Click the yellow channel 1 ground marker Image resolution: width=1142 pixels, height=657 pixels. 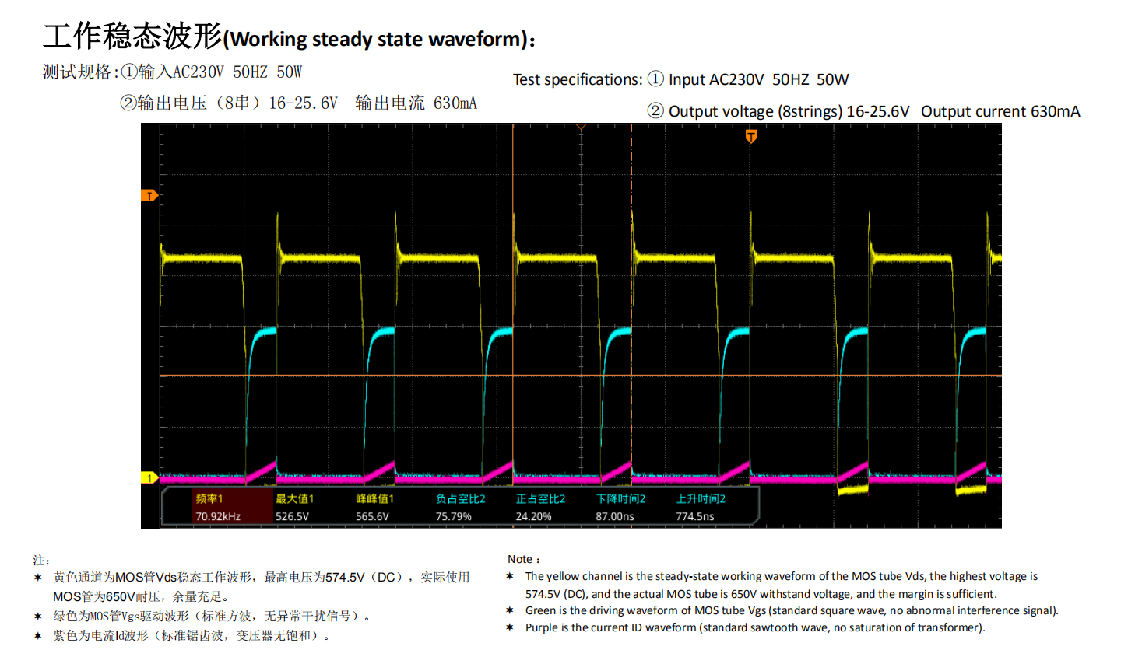[x=149, y=477]
